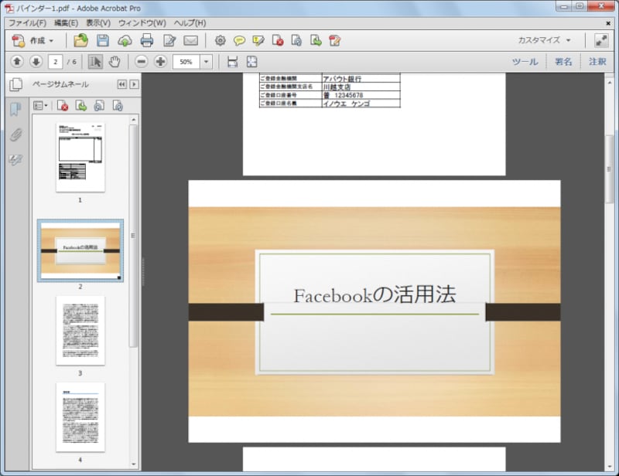Screen dimensions: 619x476
Task: Click the Email document icon
Action: (x=191, y=41)
